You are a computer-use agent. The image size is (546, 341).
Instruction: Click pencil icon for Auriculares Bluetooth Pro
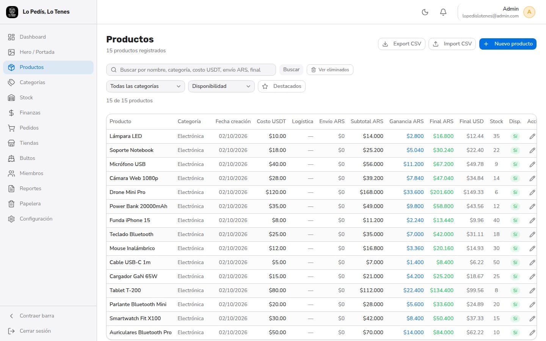tap(532, 333)
